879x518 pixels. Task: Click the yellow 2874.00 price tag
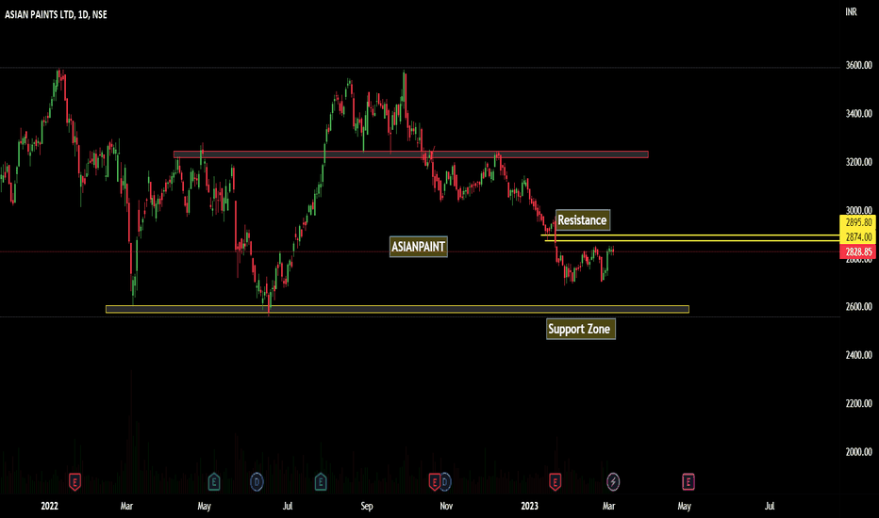[x=857, y=237]
